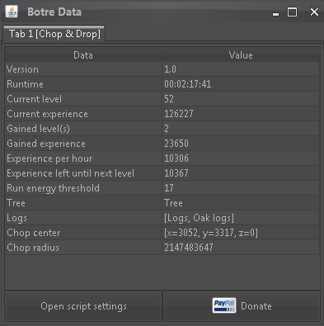Screen dimensions: 324x326
Task: Click the value 2147483647
Action: point(189,248)
